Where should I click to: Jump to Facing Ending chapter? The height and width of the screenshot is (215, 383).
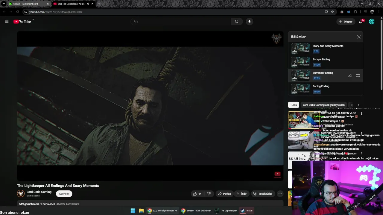click(x=325, y=89)
